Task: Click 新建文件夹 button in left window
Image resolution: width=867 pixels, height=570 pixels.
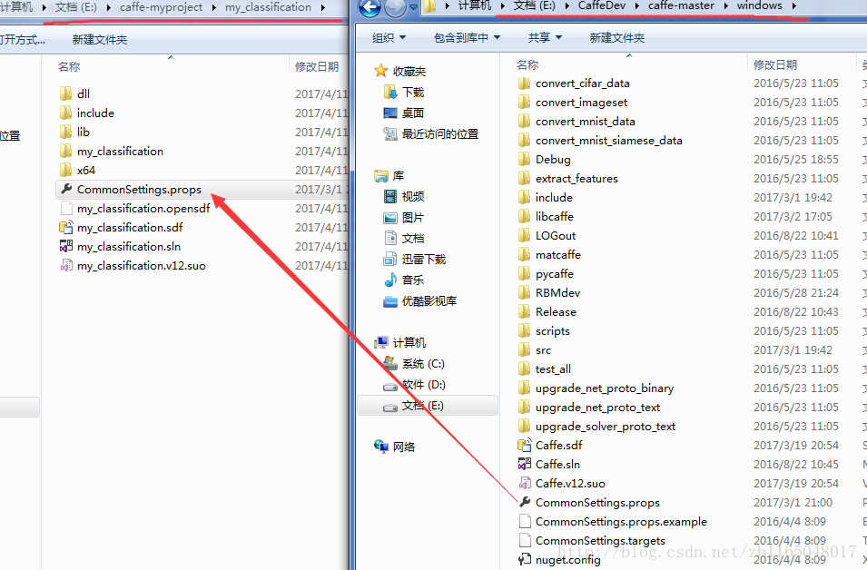Action: click(x=100, y=39)
